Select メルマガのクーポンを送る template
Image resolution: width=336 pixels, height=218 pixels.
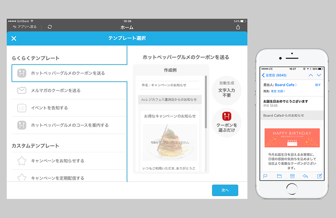coord(69,91)
